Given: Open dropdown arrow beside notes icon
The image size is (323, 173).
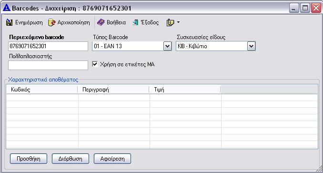Looking at the screenshot, I should pyautogui.click(x=178, y=22).
